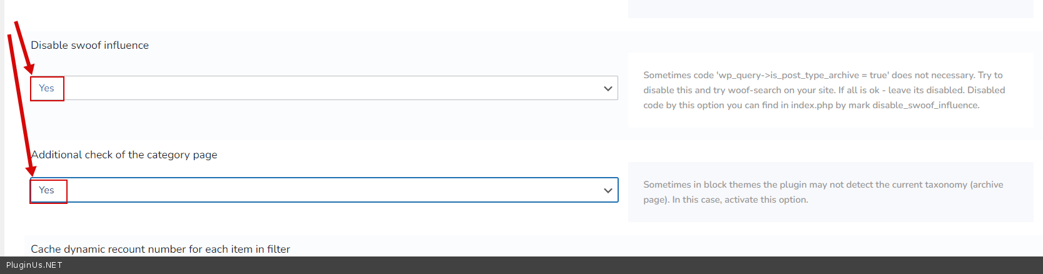Click the "(archive page)" phrase in the second help text
Image resolution: width=1043 pixels, height=274 pixels.
(x=986, y=185)
